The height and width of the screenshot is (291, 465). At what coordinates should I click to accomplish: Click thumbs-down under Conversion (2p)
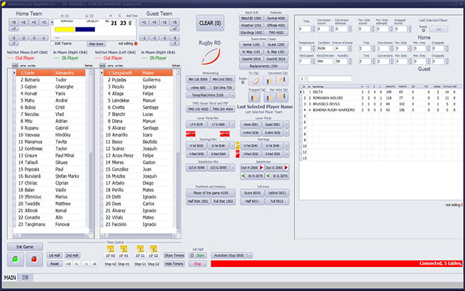[282, 80]
